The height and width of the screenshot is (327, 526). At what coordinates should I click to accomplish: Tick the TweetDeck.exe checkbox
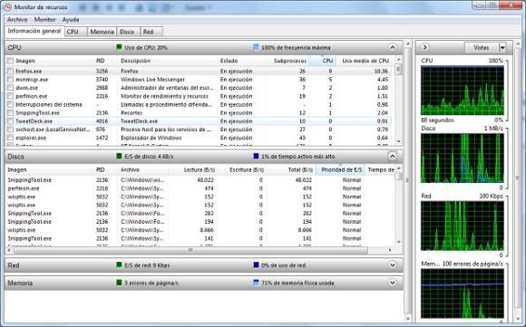tap(10, 121)
